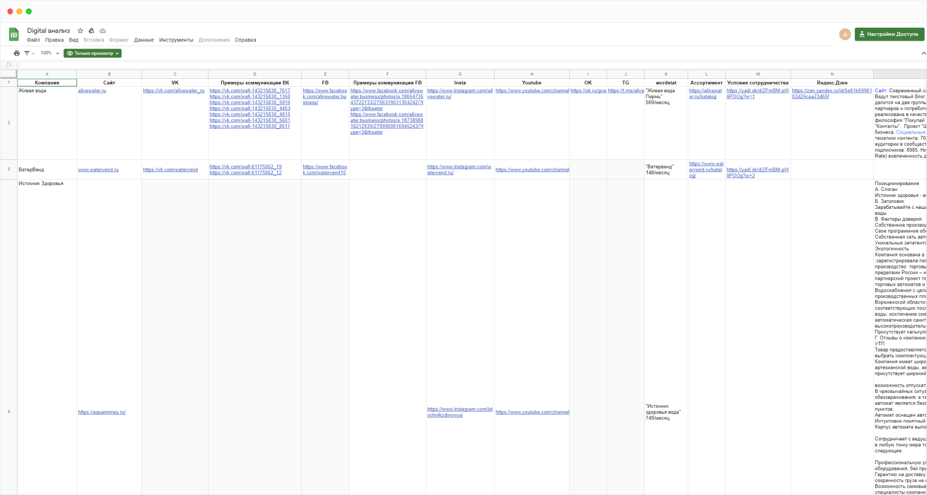
Task: Open the www.watervend.ru site link
Action: (x=98, y=170)
